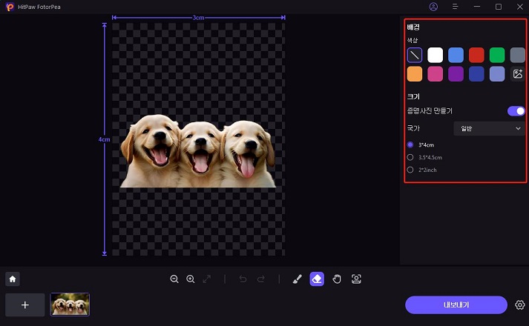
Task: Select the 3*4cm size option
Action: [411, 144]
